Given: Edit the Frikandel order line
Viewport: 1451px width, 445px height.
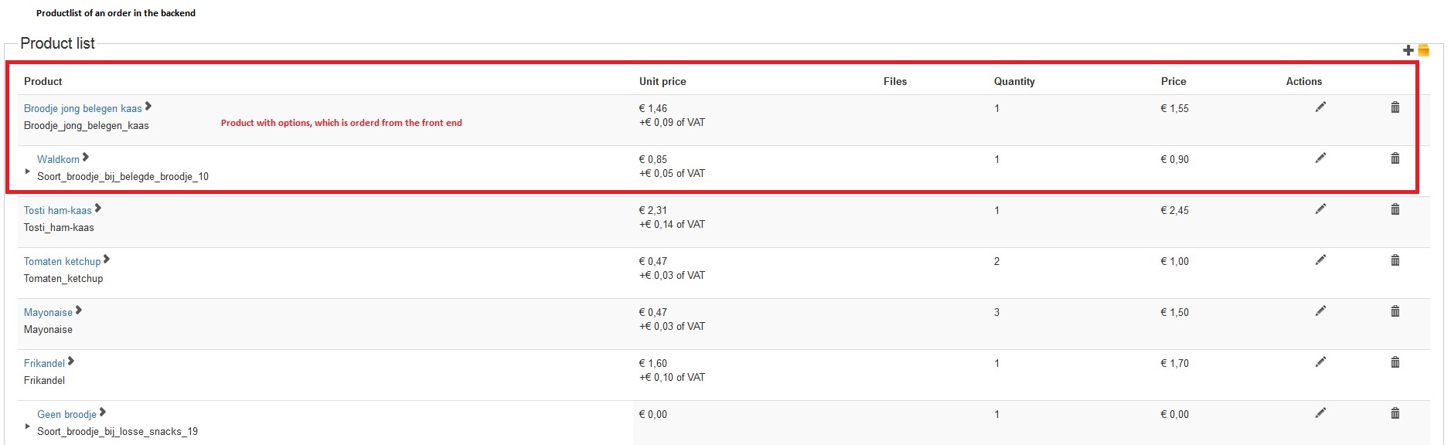Looking at the screenshot, I should click(x=1320, y=362).
